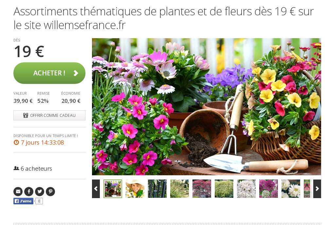Open the smiling woman with hat thumbnail
This screenshot has height=235, width=327.
click(135, 189)
